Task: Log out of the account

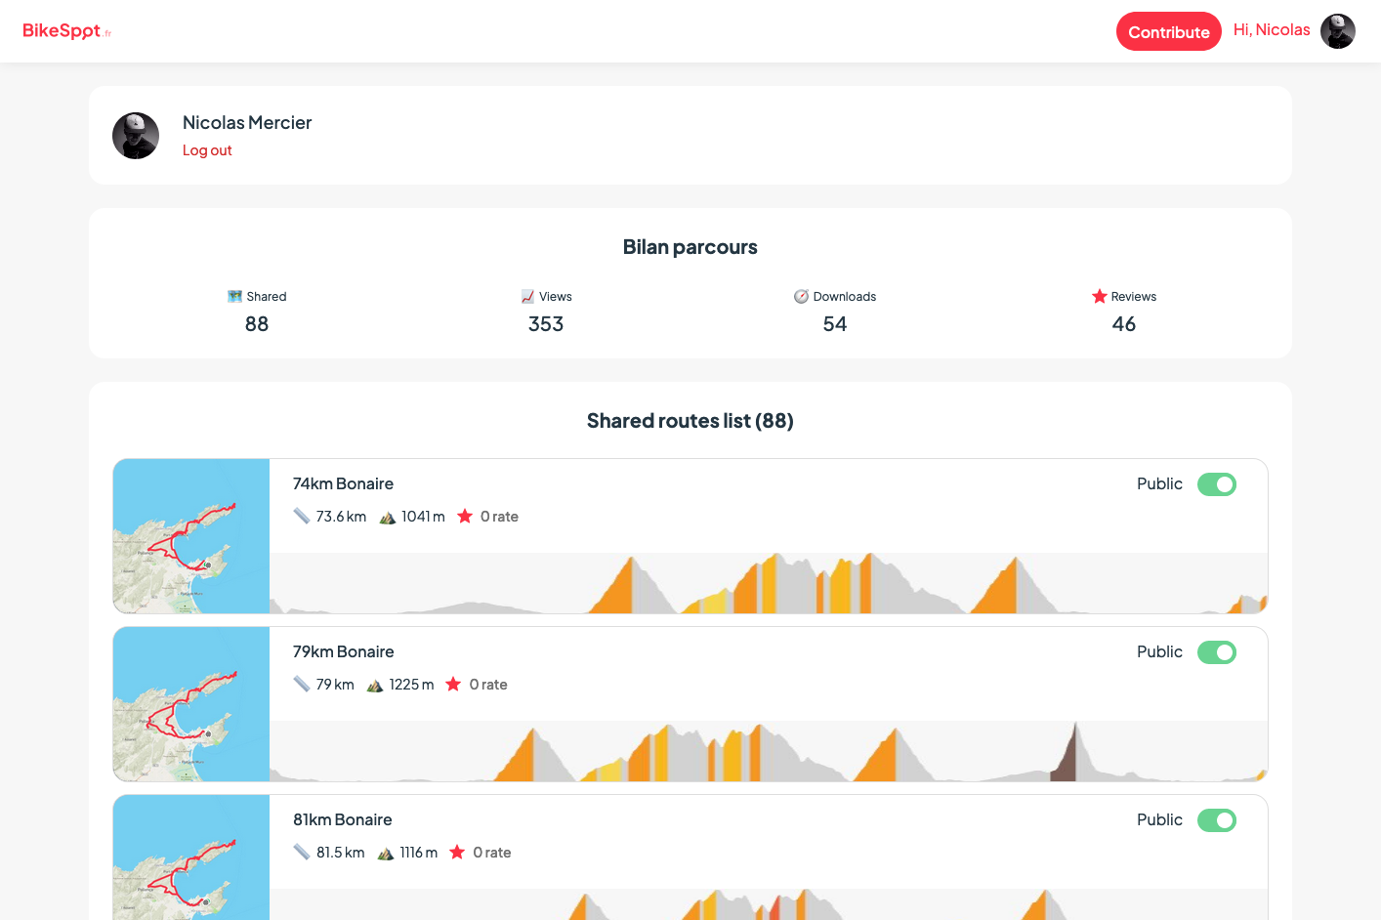Action: point(207,150)
